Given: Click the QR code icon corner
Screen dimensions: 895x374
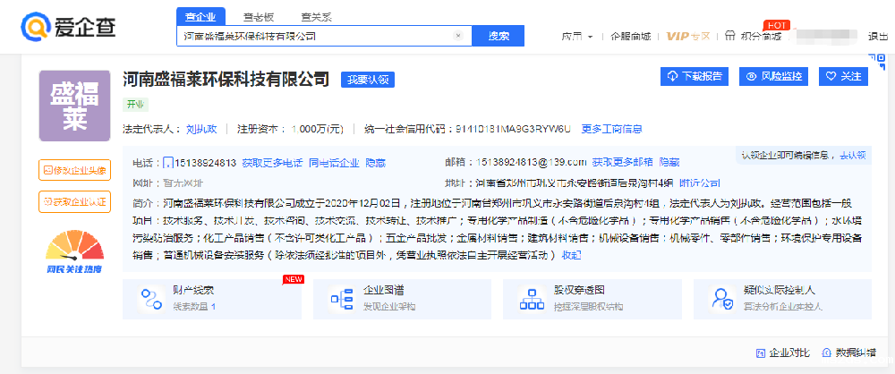Looking at the screenshot, I should (879, 60).
